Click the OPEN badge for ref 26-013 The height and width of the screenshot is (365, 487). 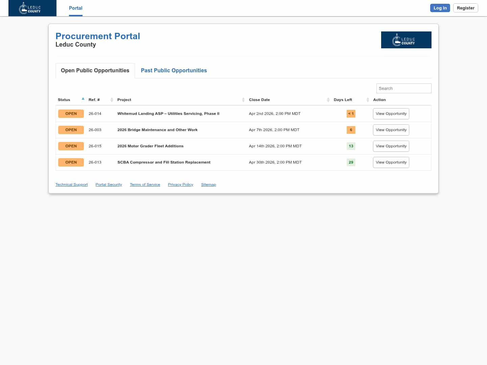pos(71,162)
